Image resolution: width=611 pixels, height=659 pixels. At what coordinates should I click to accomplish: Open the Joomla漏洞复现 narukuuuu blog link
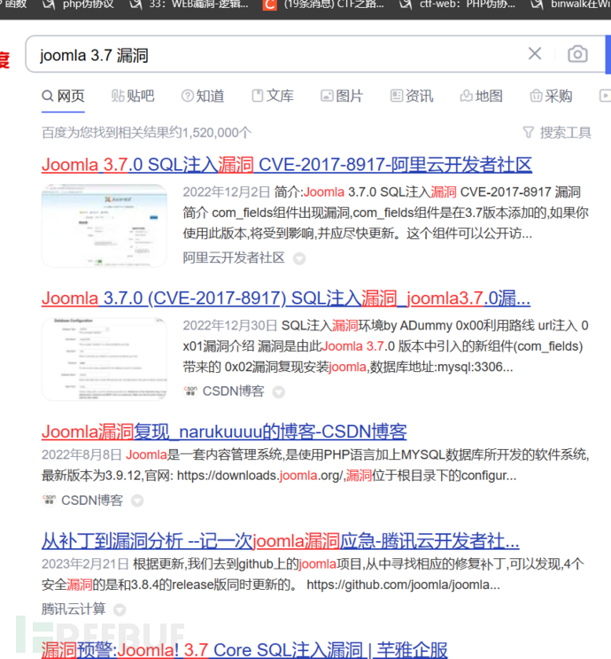[x=224, y=431]
